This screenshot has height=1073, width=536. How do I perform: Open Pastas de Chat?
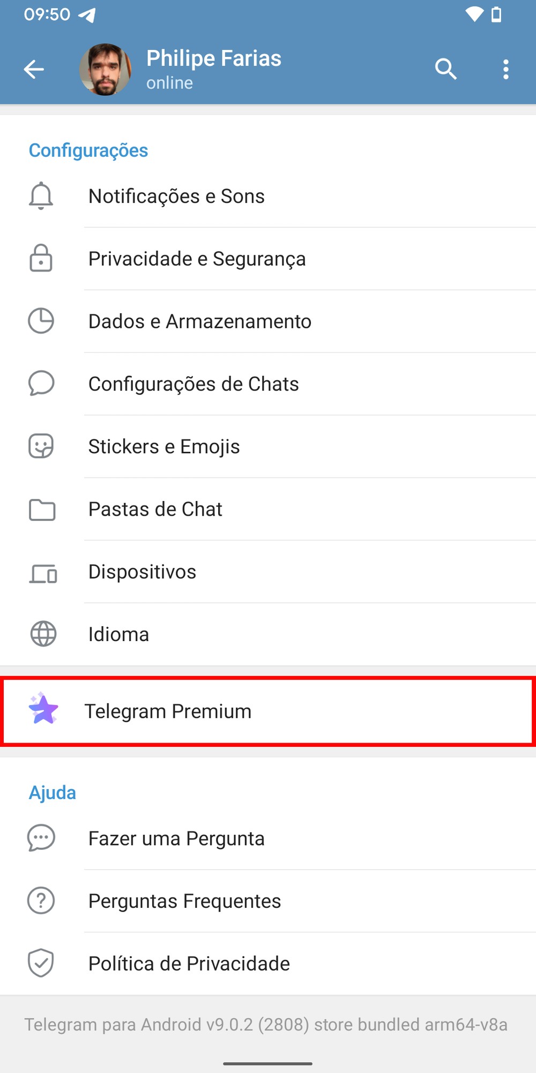155,509
